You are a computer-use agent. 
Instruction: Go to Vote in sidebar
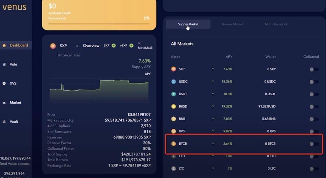pyautogui.click(x=13, y=64)
